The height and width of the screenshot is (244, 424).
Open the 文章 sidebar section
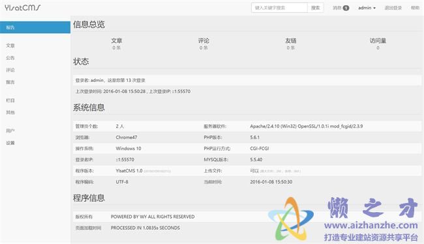(x=10, y=46)
